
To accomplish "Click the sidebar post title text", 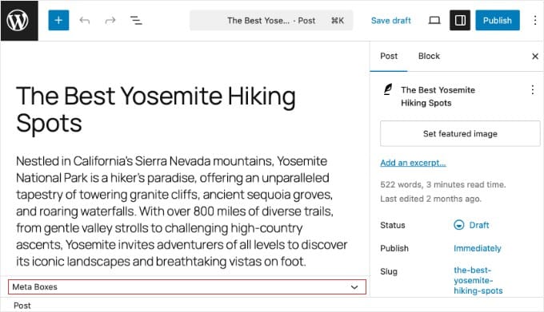I will click(438, 97).
